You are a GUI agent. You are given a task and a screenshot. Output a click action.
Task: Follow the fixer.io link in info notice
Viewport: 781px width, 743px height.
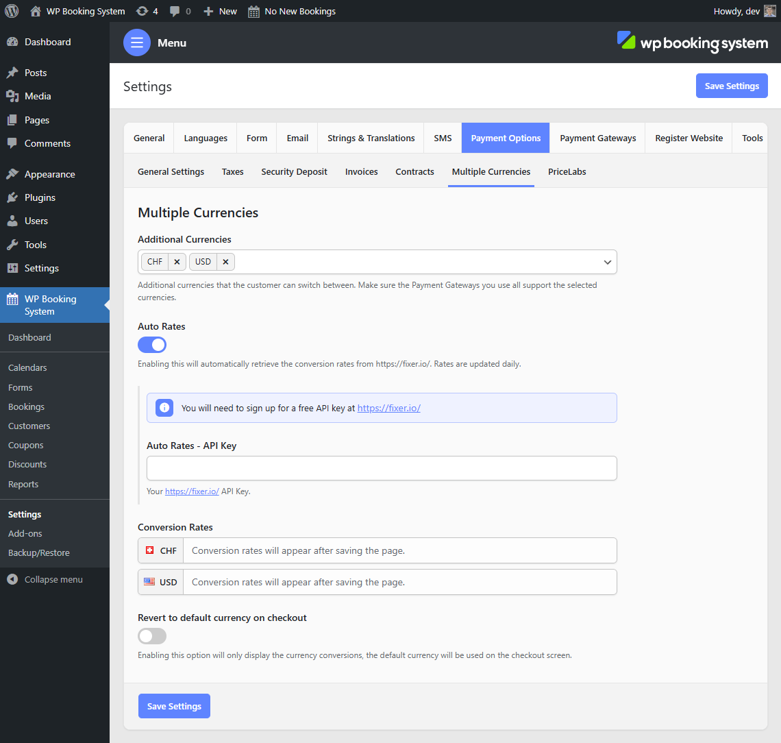389,408
